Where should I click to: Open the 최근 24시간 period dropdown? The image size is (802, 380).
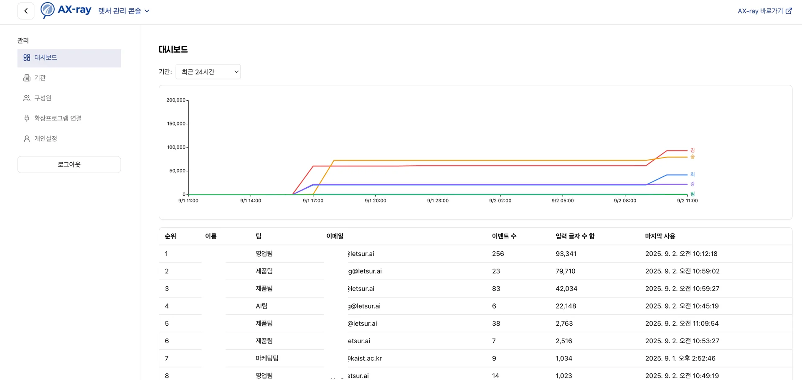point(208,72)
